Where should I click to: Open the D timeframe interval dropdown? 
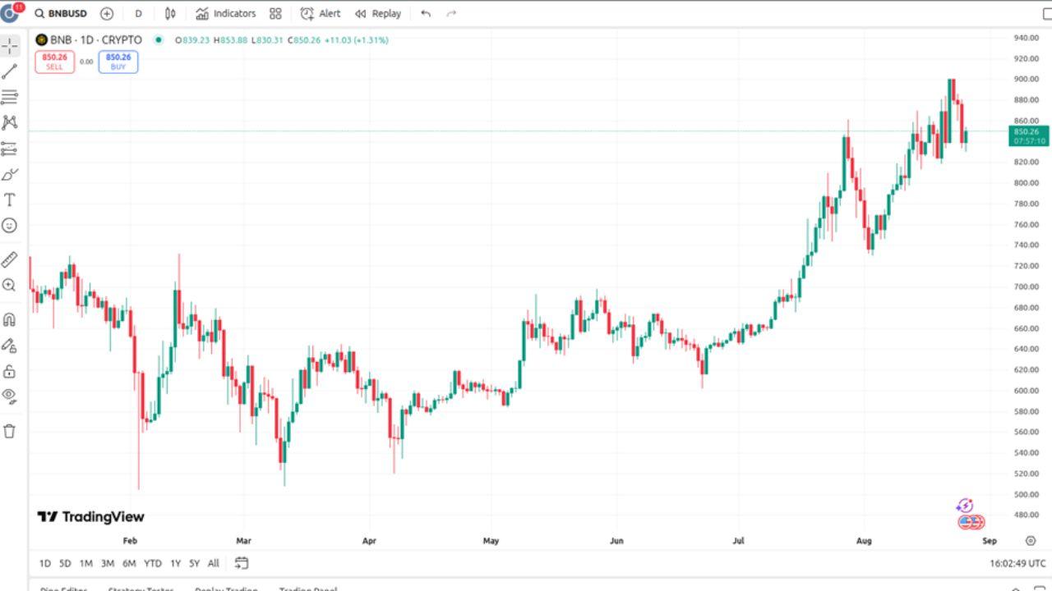[x=138, y=13]
